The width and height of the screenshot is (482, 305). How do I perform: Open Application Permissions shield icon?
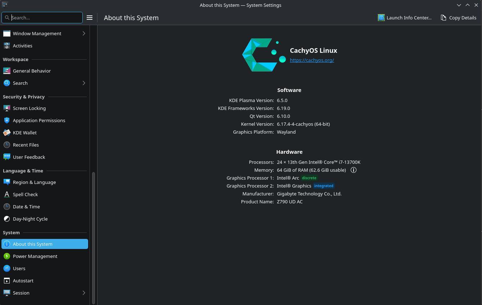click(7, 120)
